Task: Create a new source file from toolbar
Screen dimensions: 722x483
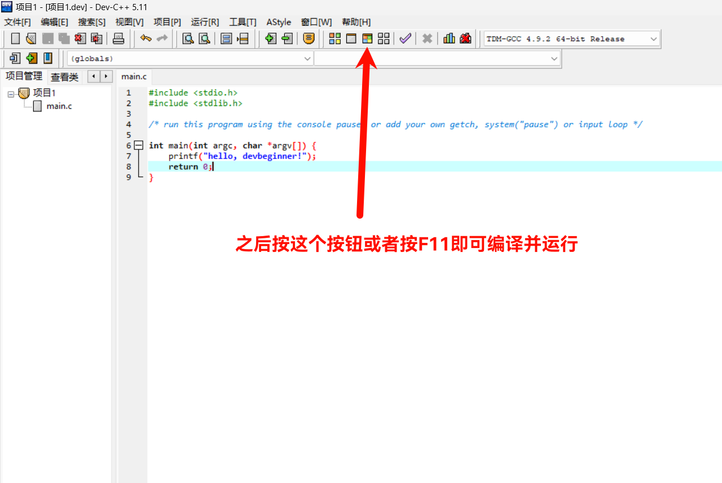Action: point(15,39)
